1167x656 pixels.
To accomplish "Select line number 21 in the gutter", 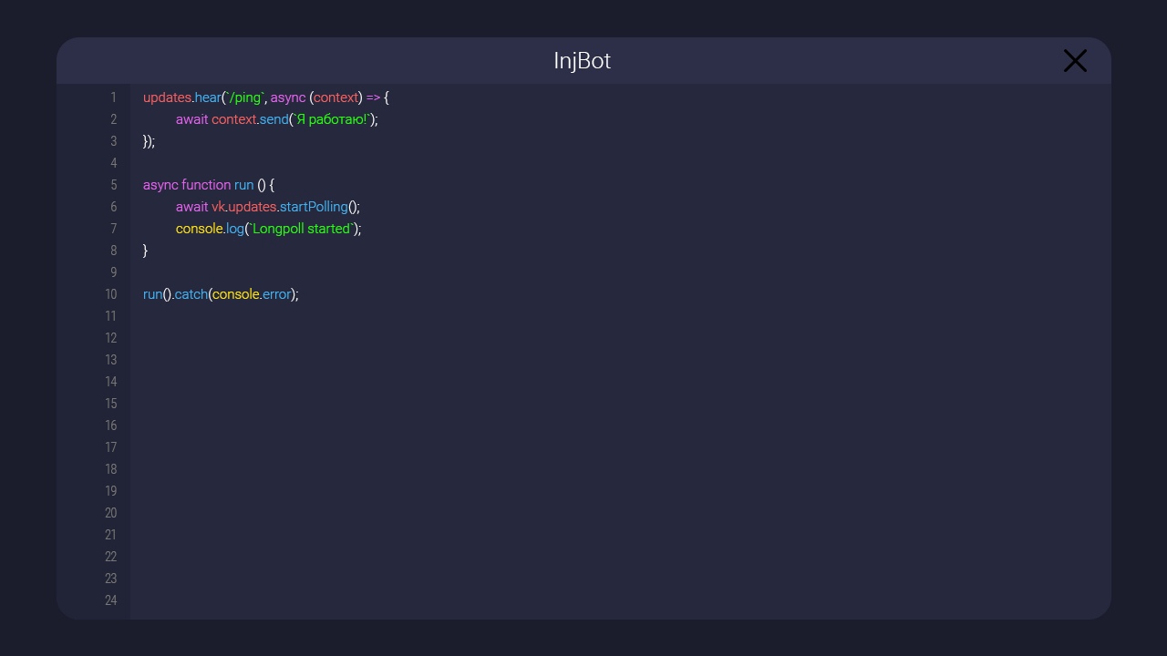I will pos(110,535).
